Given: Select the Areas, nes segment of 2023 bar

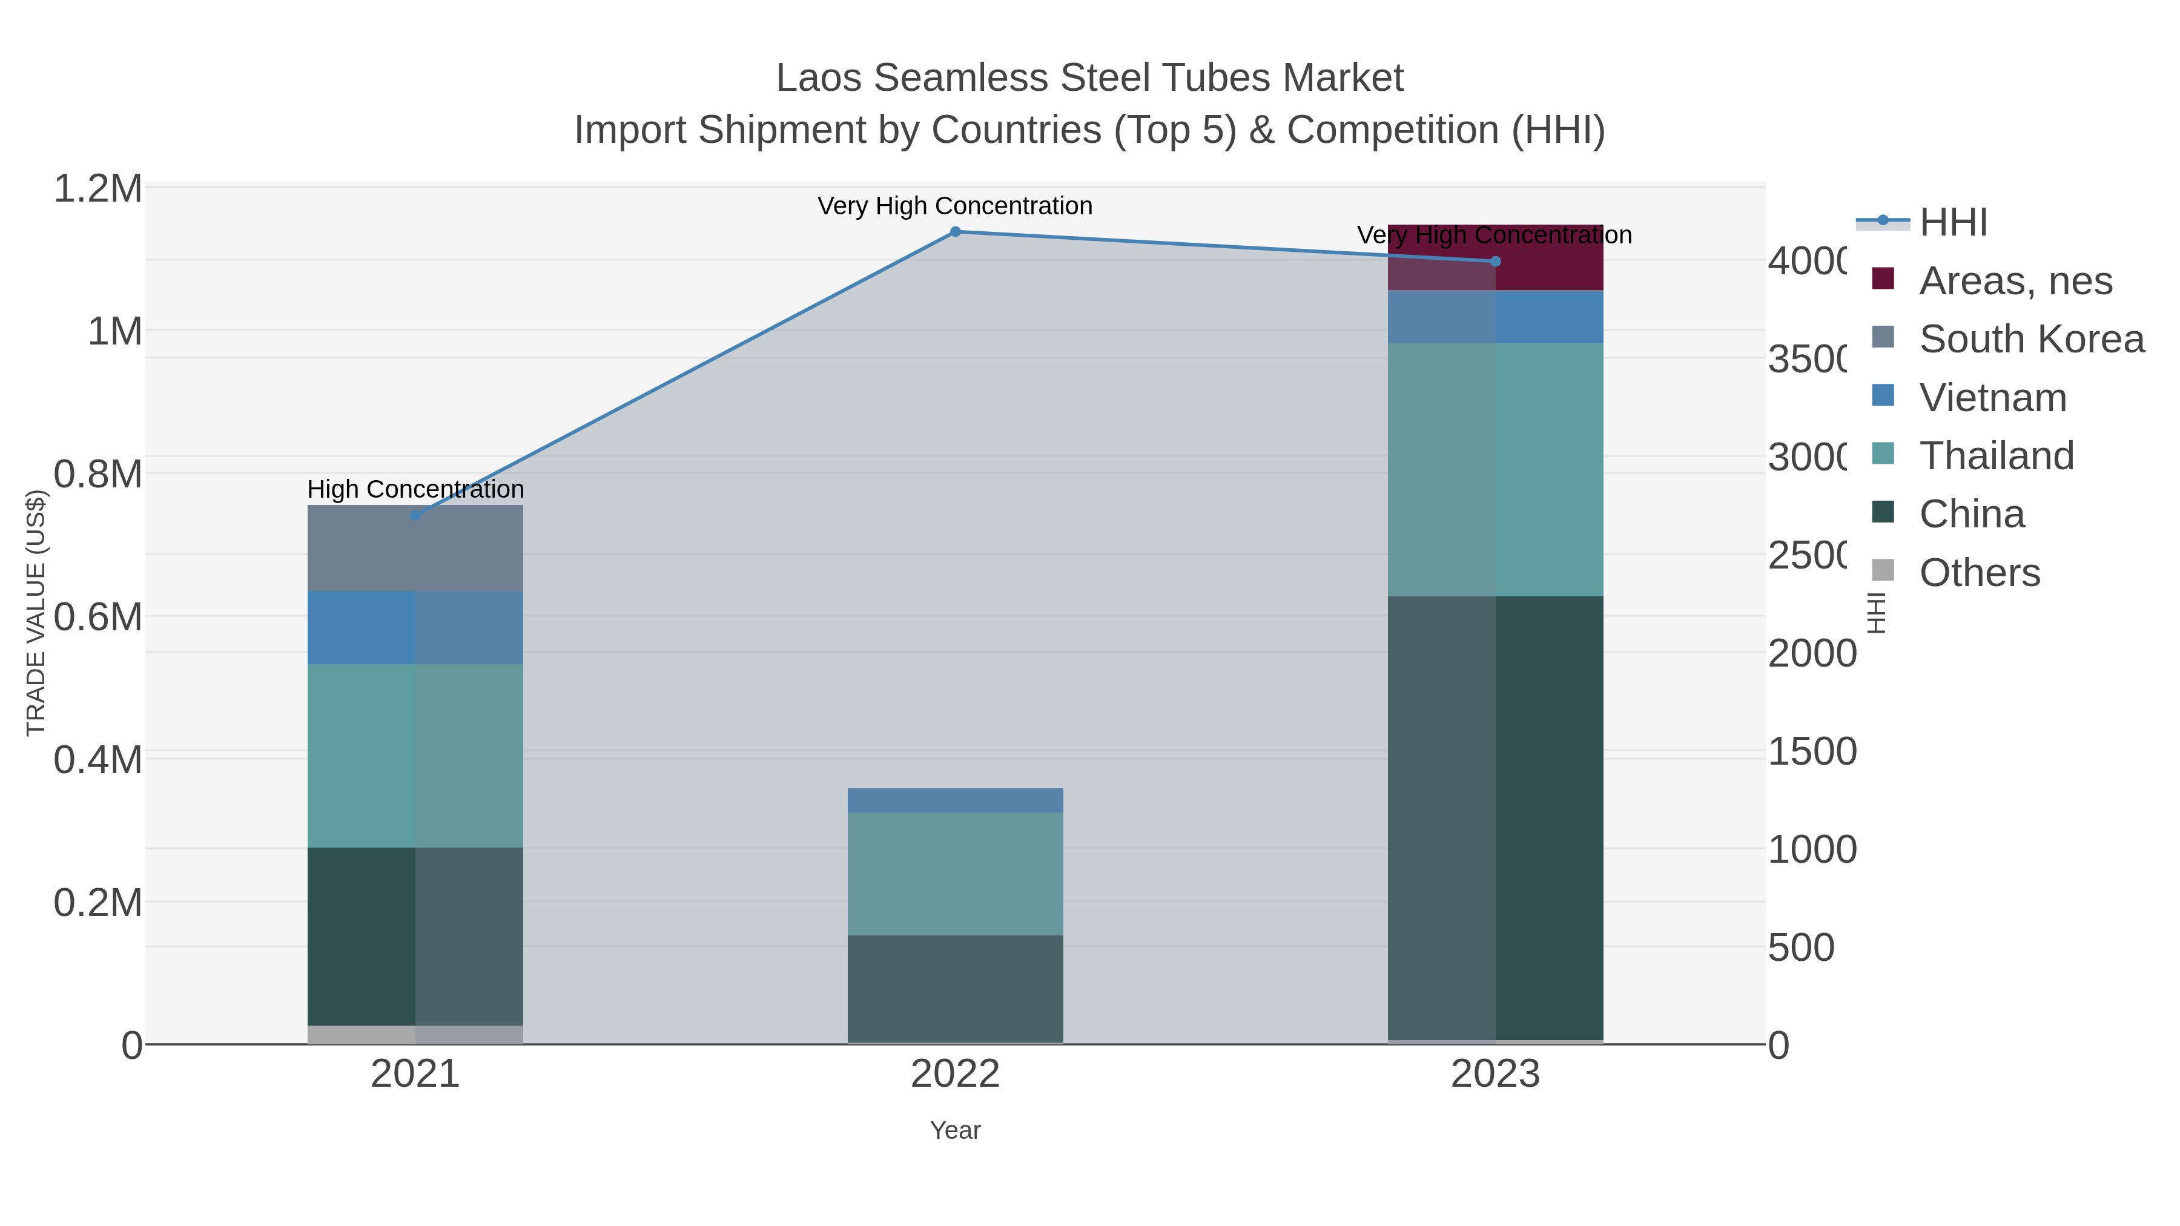Looking at the screenshot, I should (x=1495, y=258).
